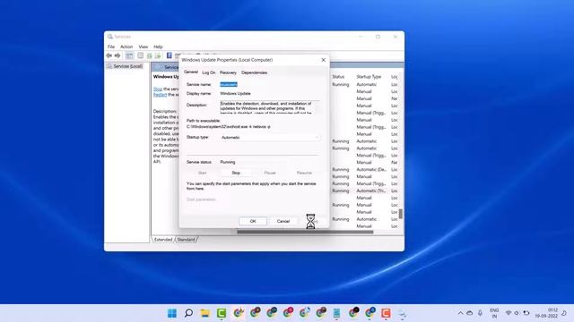
Task: Open the File menu in Services
Action: pos(111,47)
